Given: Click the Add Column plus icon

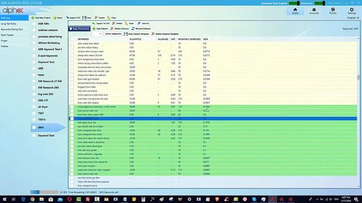Looking at the screenshot, I should [x=94, y=29].
